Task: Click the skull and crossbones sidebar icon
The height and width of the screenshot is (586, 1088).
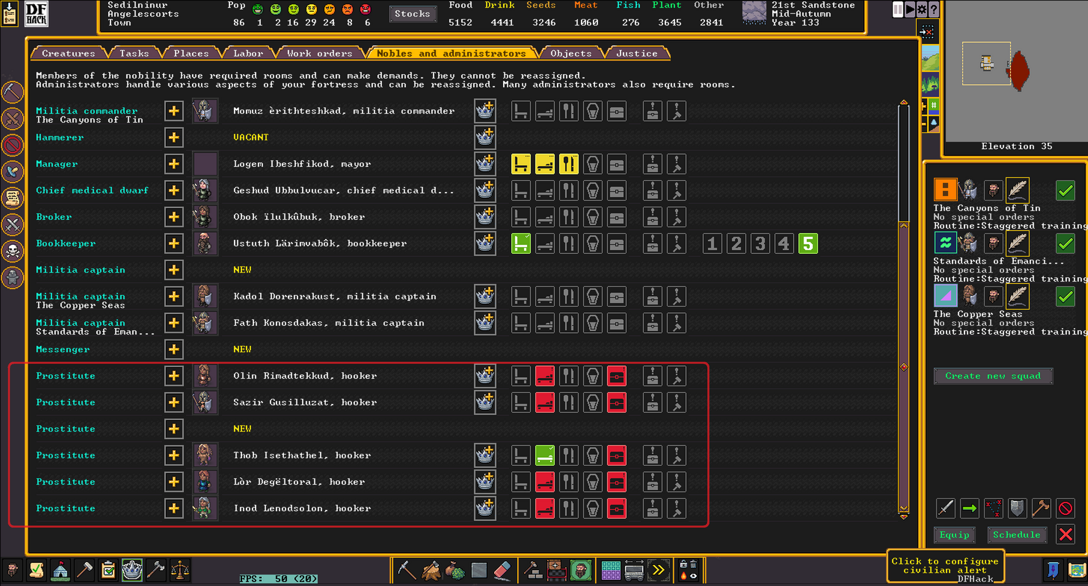Action: coord(12,251)
